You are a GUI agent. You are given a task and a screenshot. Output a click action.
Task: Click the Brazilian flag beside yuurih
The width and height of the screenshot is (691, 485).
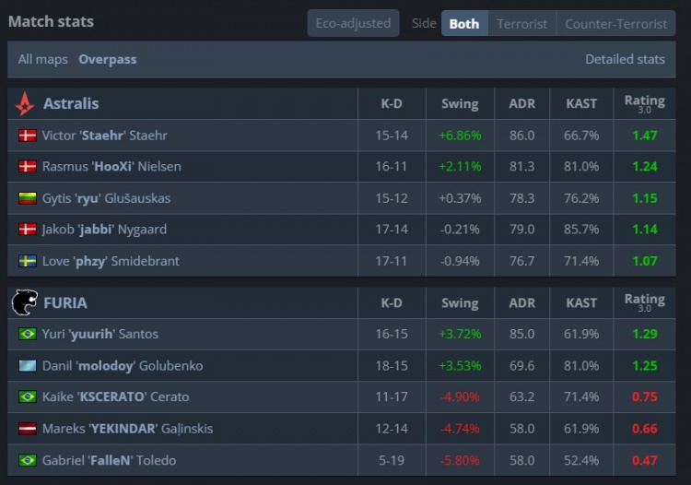tap(28, 334)
